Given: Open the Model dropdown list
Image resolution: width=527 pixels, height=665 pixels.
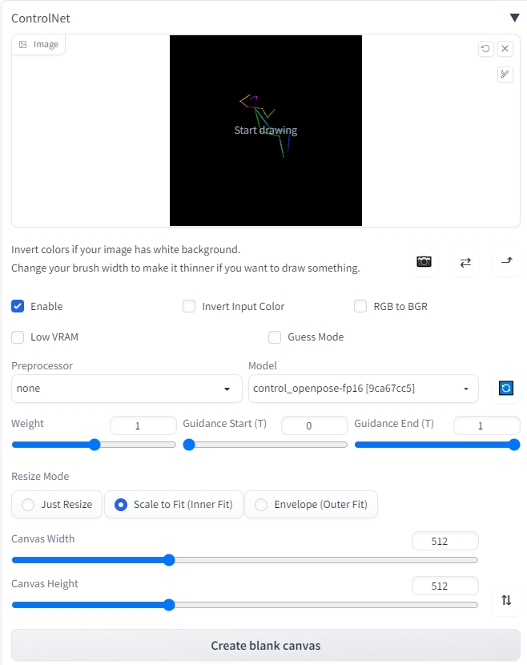Looking at the screenshot, I should pos(364,389).
